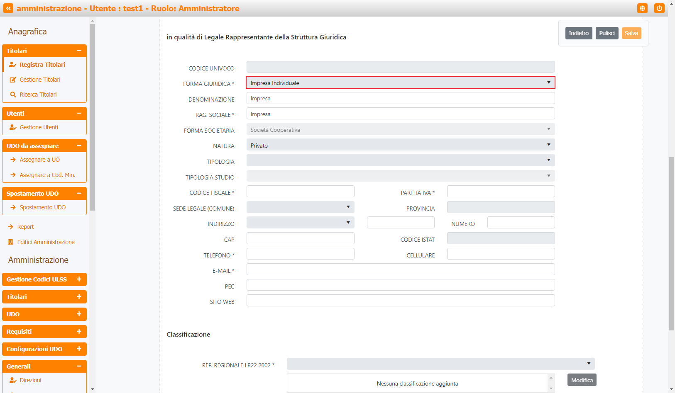This screenshot has width=675, height=393.
Task: Expand the Requisiti sidebar section
Action: [79, 332]
